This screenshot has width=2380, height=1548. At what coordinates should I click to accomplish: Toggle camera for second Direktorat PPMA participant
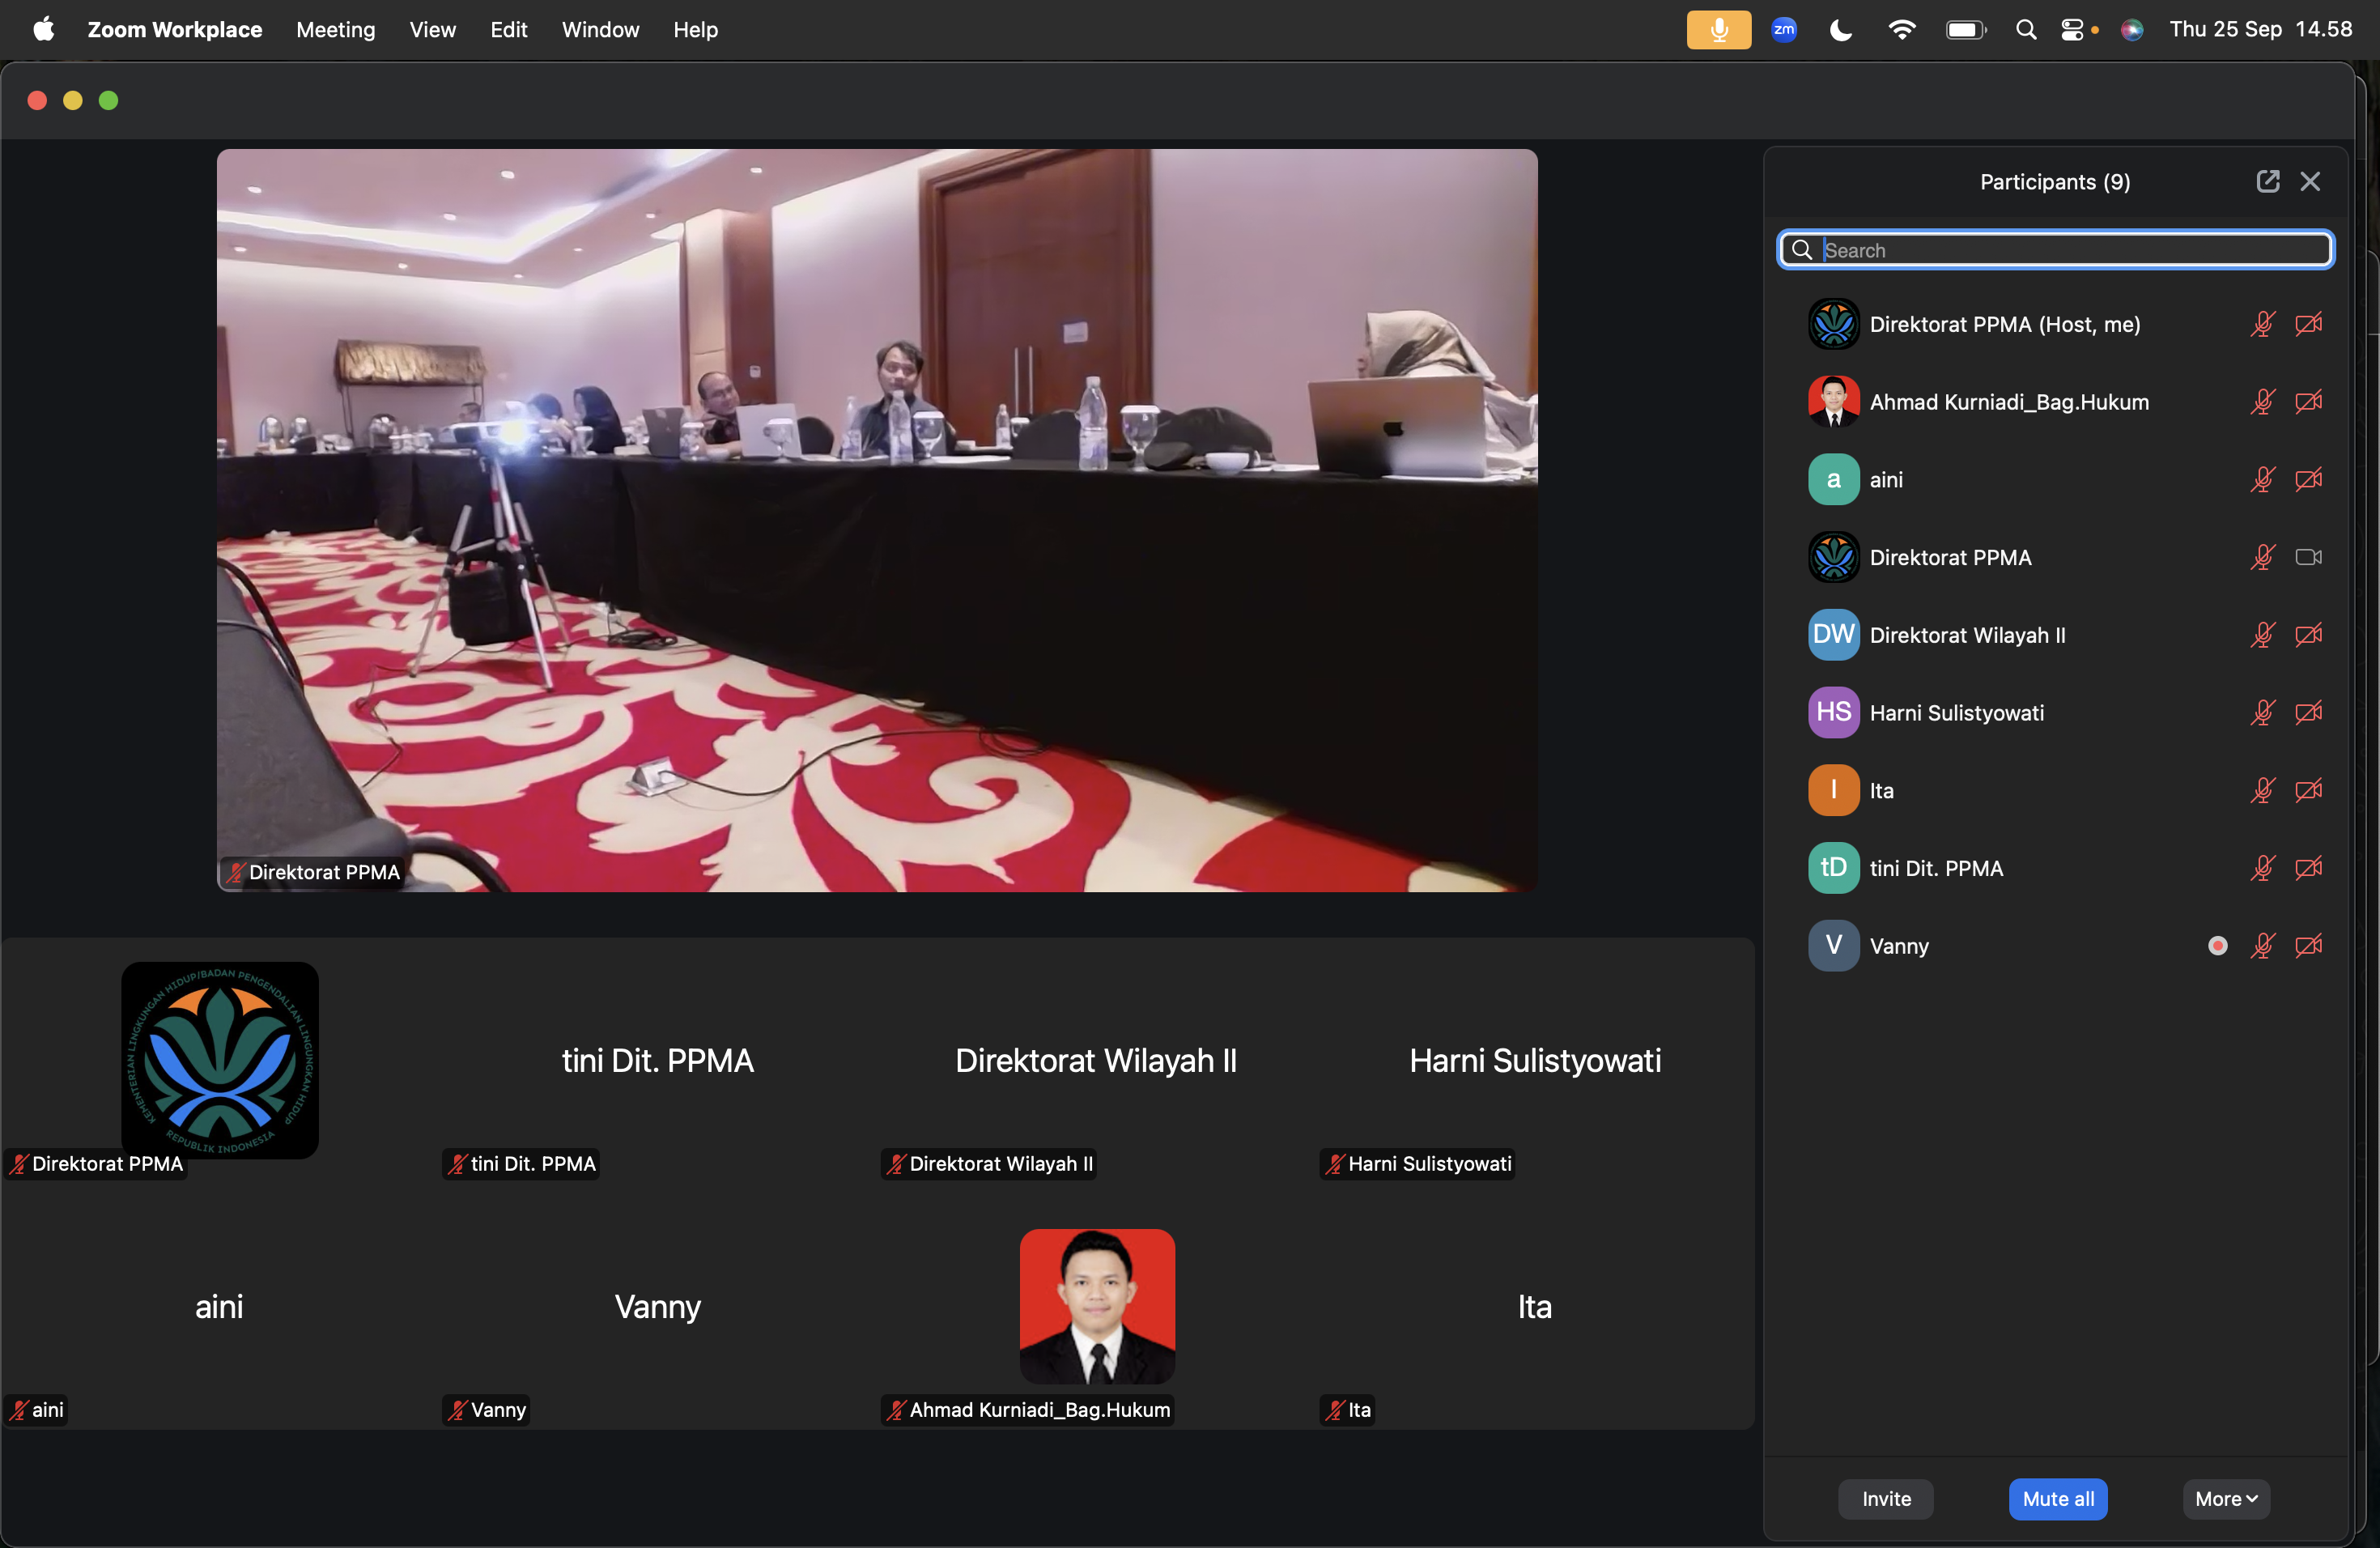pos(2308,557)
